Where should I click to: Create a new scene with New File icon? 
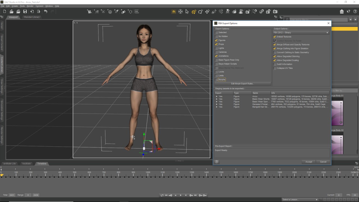pos(4,12)
